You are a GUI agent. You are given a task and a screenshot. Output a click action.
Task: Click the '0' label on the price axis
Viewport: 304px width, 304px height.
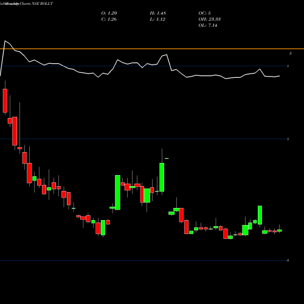(288, 260)
